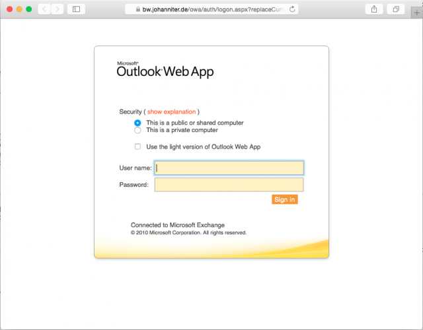The image size is (423, 330).
Task: Reload the page with the refresh icon
Action: 292,9
